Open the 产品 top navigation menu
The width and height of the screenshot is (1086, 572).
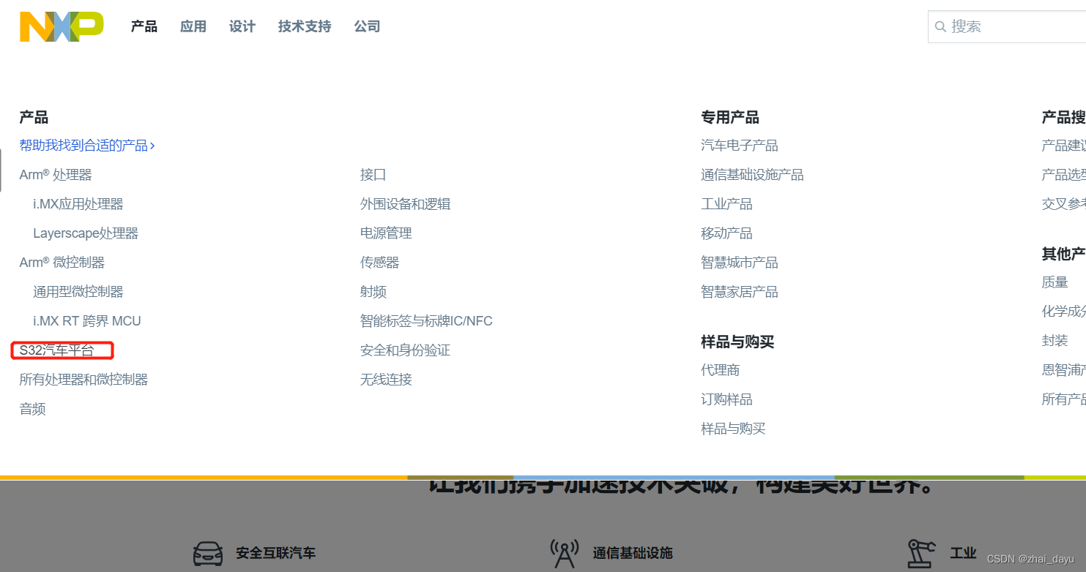(x=144, y=26)
